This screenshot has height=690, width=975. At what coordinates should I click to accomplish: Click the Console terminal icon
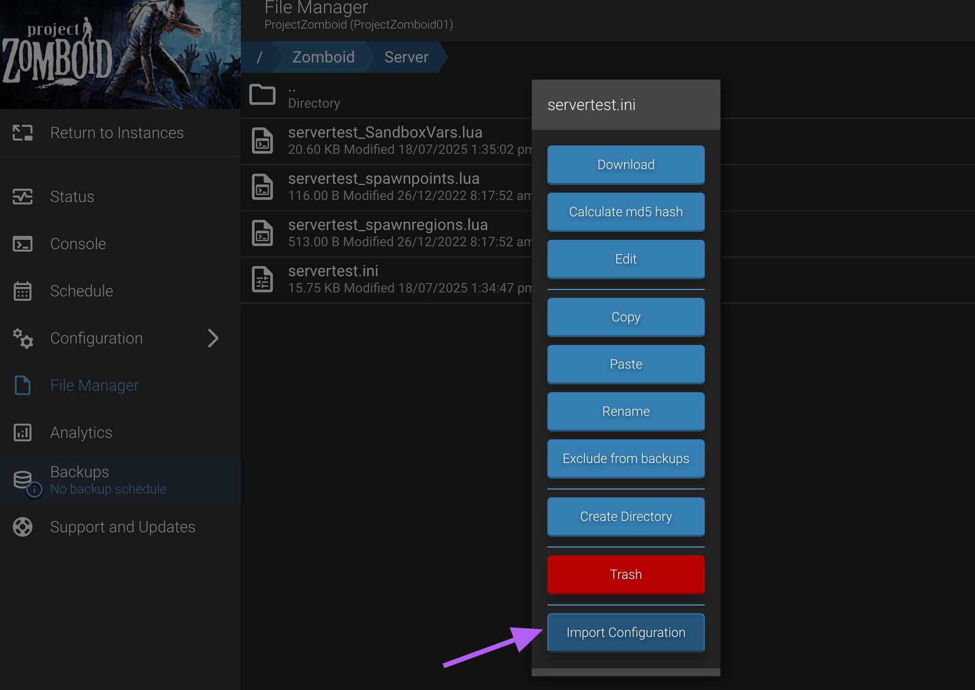22,244
